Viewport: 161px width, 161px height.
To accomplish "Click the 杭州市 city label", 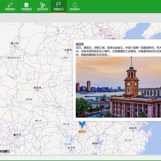I will coord(133,128).
